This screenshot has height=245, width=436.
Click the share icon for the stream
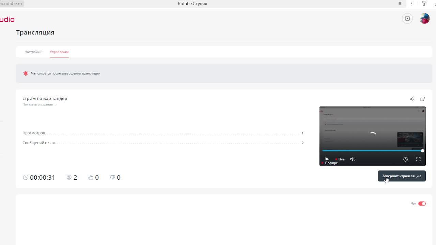pos(412,99)
